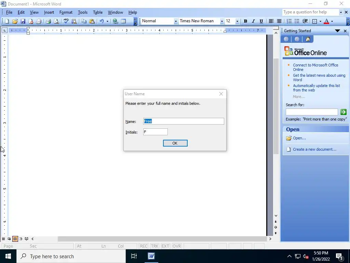
Task: Expand the Undo history dropdown arrow
Action: click(x=107, y=21)
